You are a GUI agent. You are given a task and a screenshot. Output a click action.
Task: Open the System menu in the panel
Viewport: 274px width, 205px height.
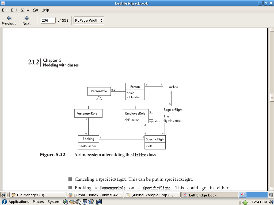54,202
